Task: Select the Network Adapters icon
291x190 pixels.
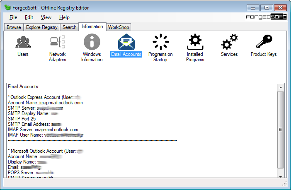Action: 58,42
